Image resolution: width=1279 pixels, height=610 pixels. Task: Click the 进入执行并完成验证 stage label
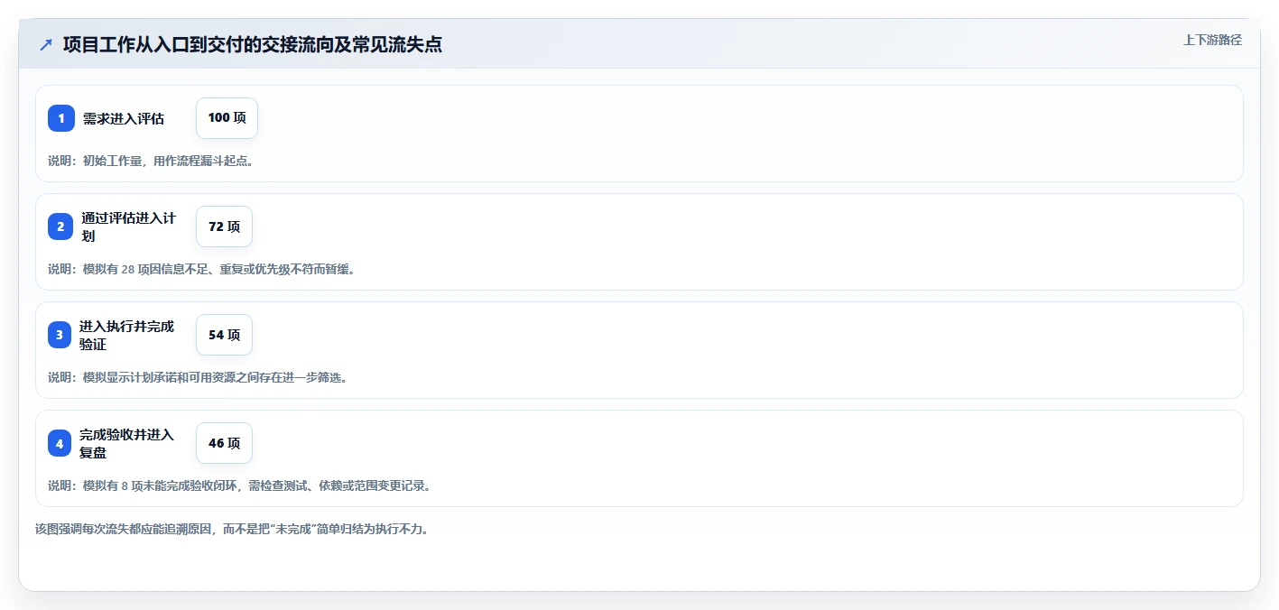[126, 335]
